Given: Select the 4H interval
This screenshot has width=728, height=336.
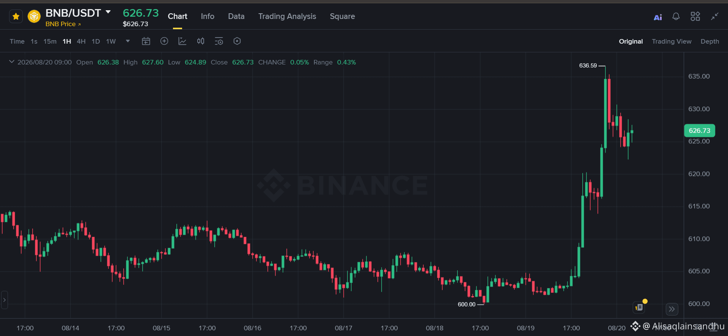Looking at the screenshot, I should pos(81,41).
